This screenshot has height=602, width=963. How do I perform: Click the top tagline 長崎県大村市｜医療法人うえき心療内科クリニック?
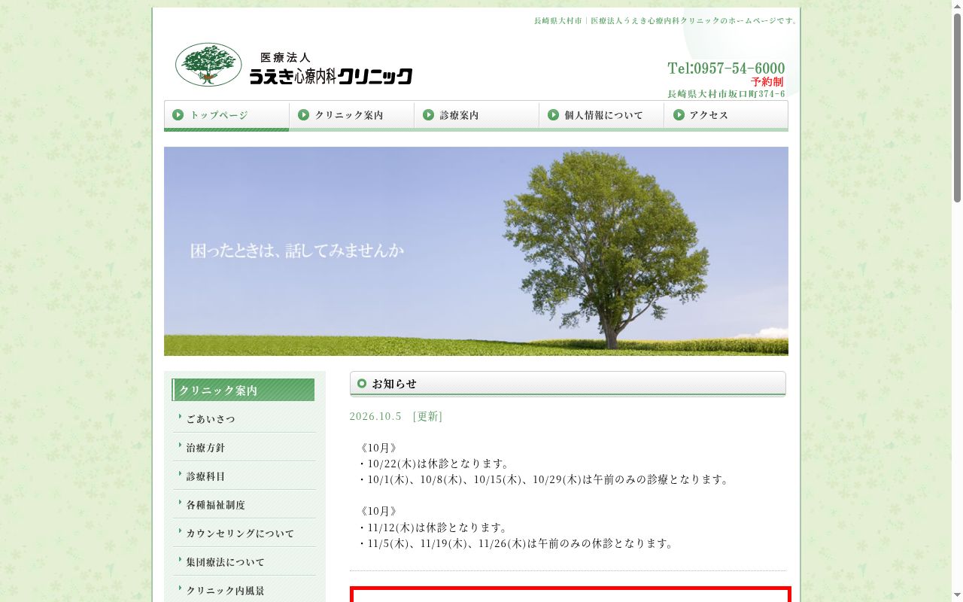(x=666, y=20)
